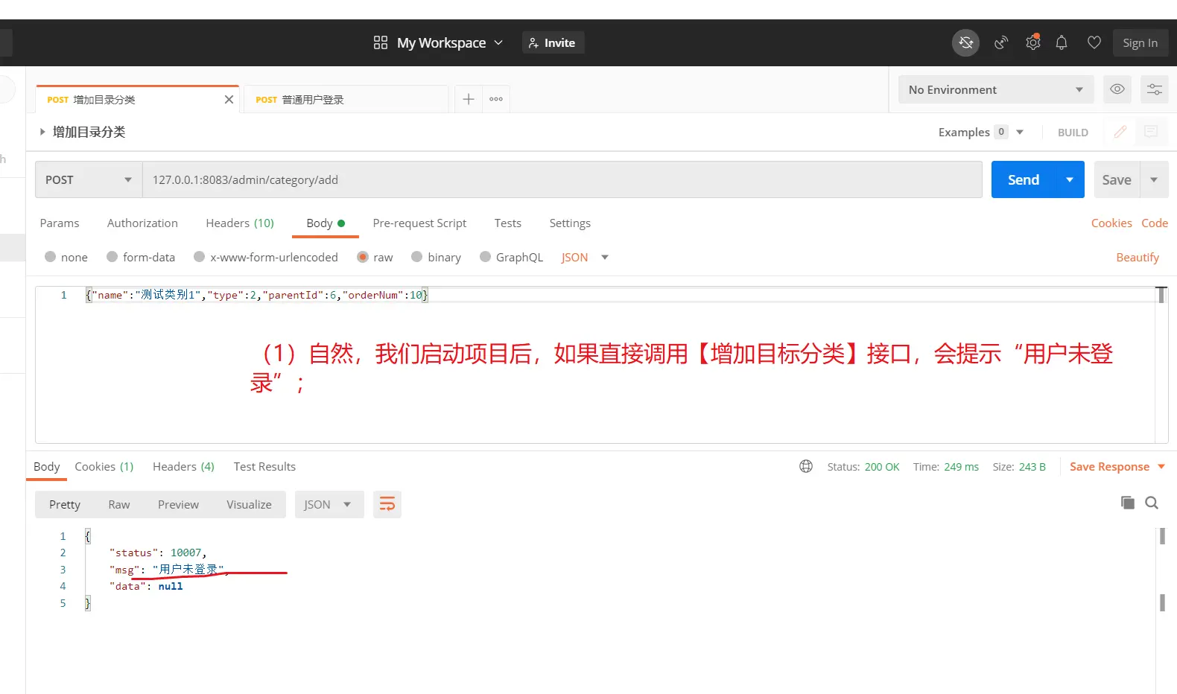The image size is (1177, 694).
Task: Copy response body with the copy icon
Action: pos(1128,503)
